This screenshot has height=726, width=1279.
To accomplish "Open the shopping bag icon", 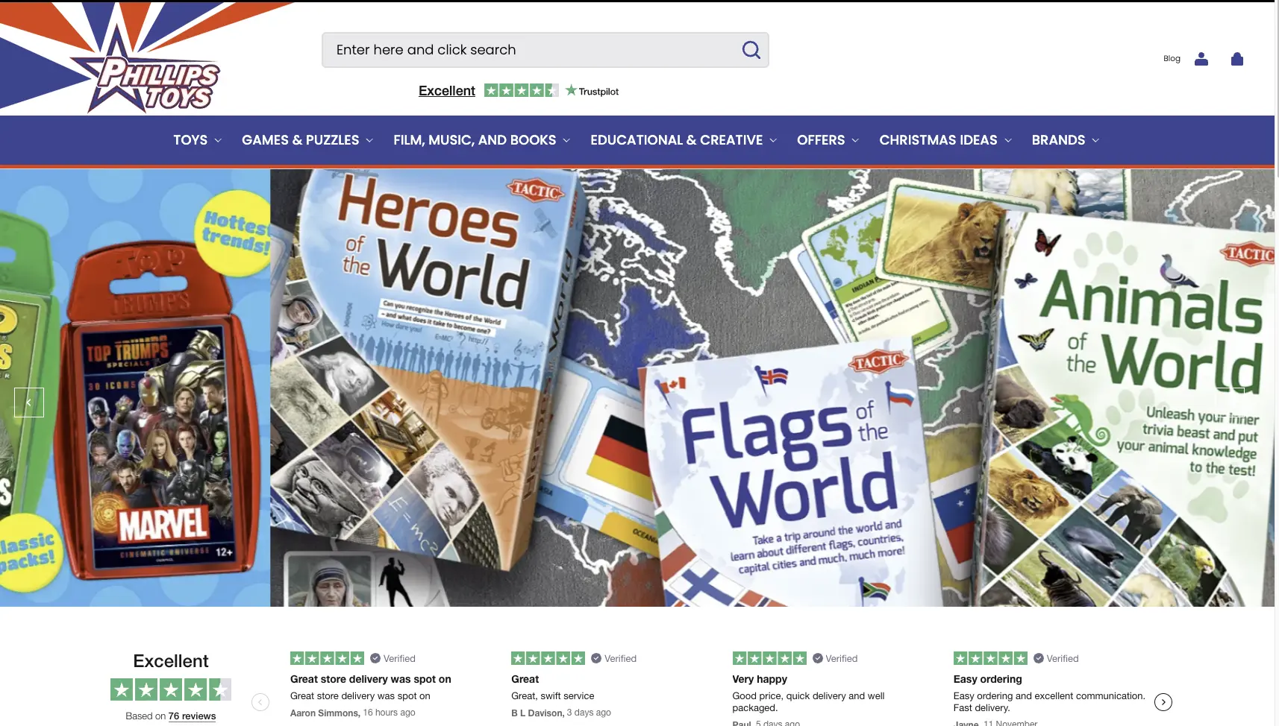I will (1236, 59).
